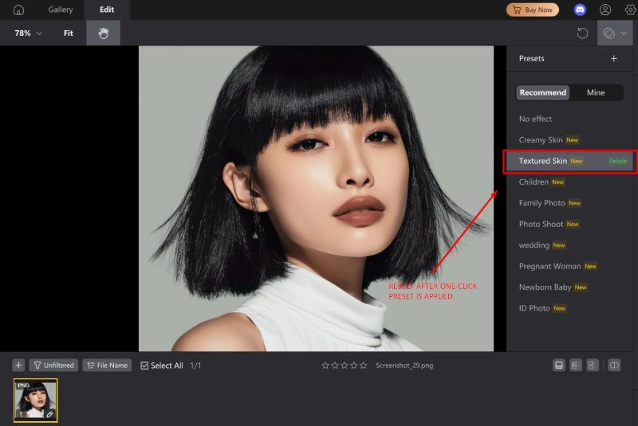Switch to Mine presets tab
Viewport: 638px width, 426px height.
point(596,92)
